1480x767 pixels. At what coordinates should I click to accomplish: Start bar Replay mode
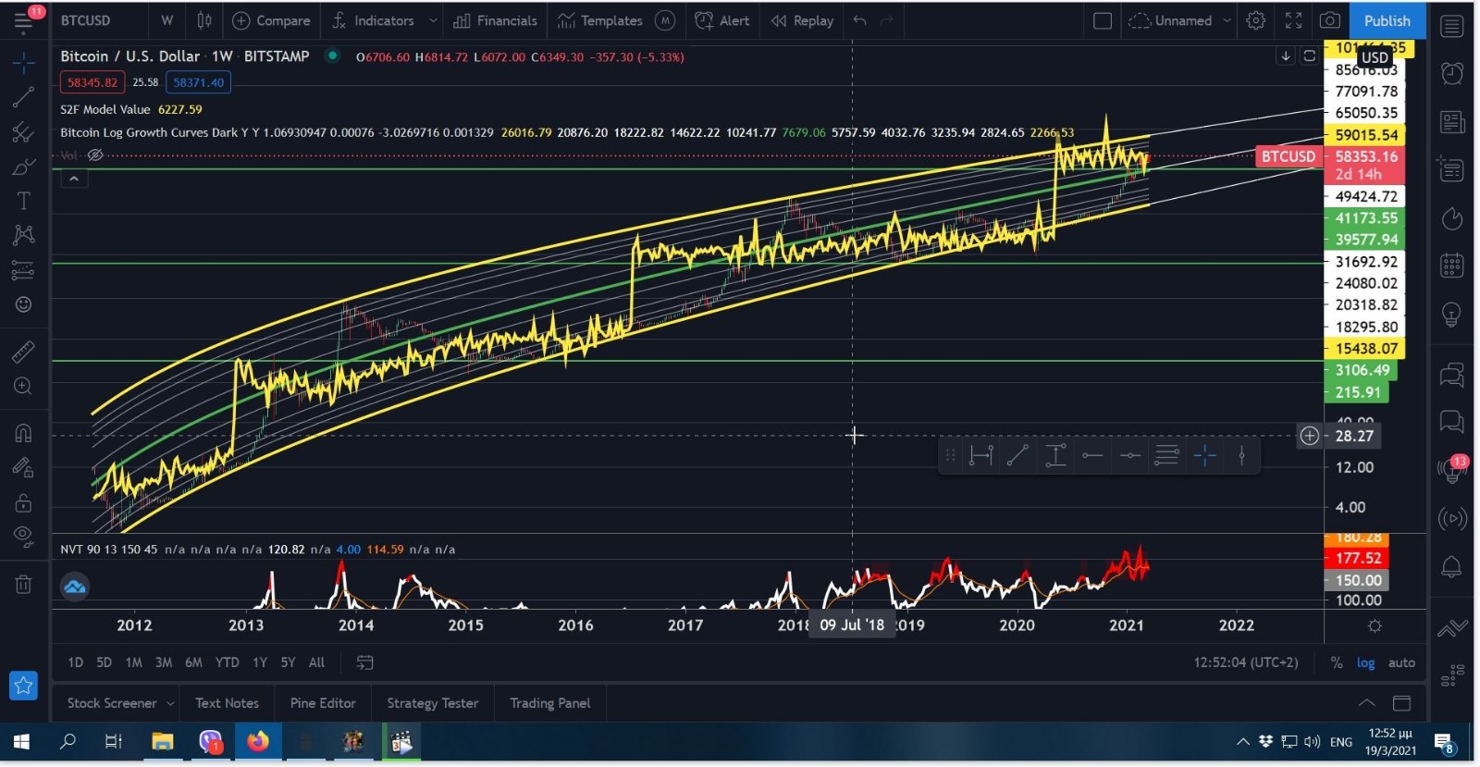802,20
